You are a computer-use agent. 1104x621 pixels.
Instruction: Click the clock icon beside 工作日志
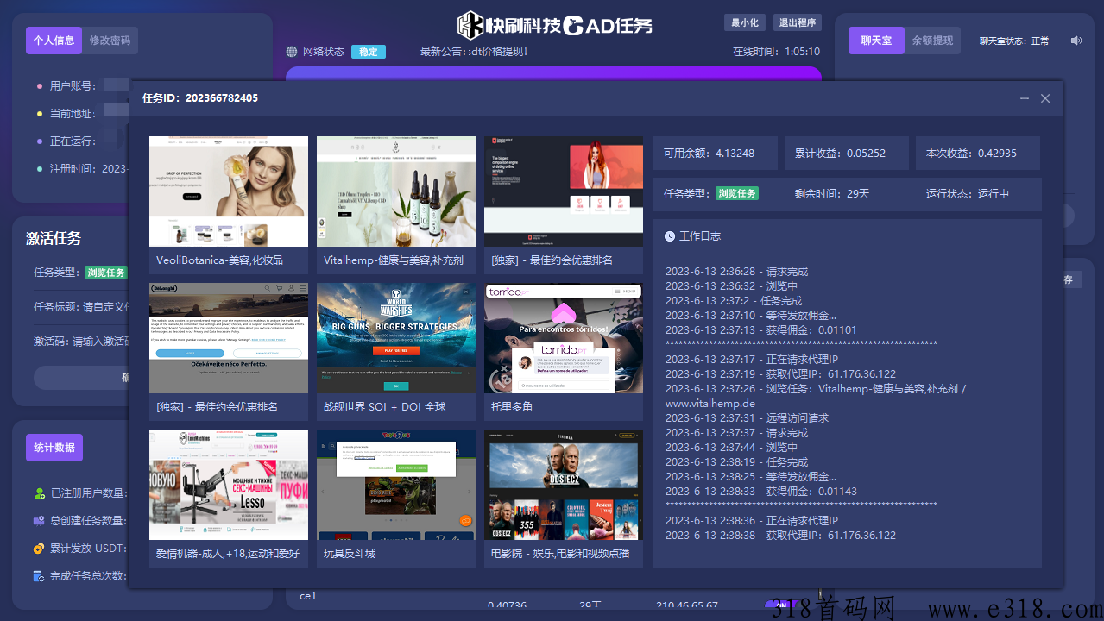pyautogui.click(x=670, y=236)
